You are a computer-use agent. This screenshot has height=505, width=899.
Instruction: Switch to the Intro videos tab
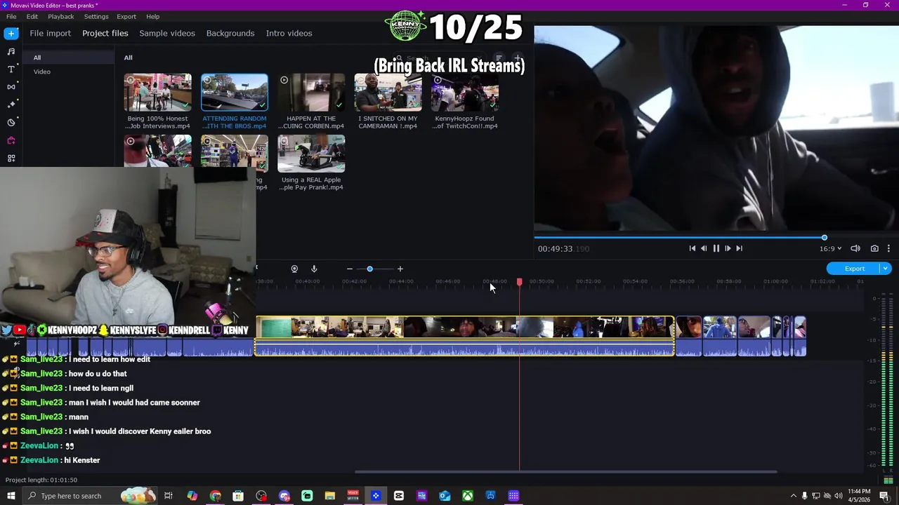coord(289,33)
